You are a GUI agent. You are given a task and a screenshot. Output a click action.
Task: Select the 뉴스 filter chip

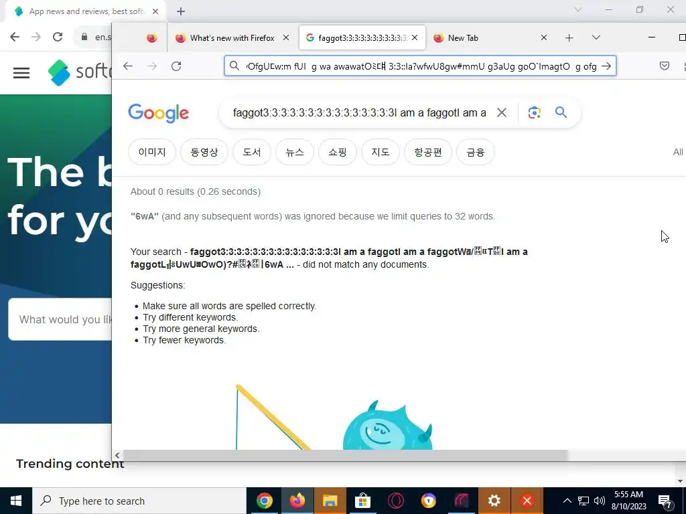tap(295, 152)
